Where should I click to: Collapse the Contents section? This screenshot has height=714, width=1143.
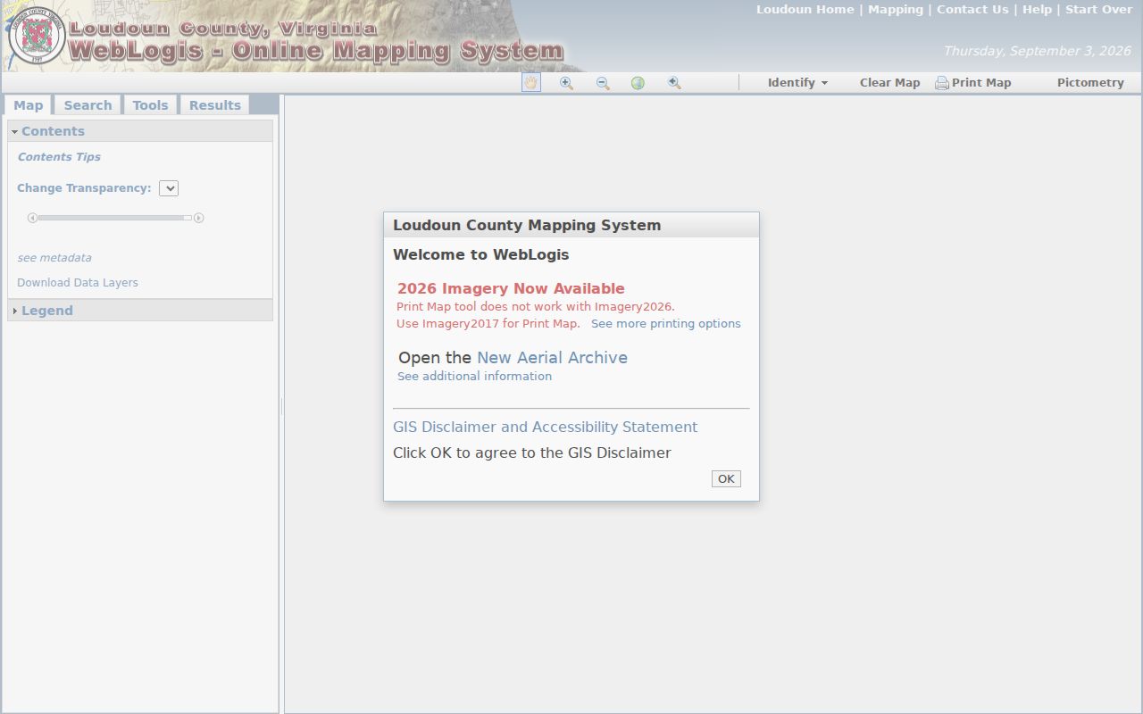coord(140,131)
